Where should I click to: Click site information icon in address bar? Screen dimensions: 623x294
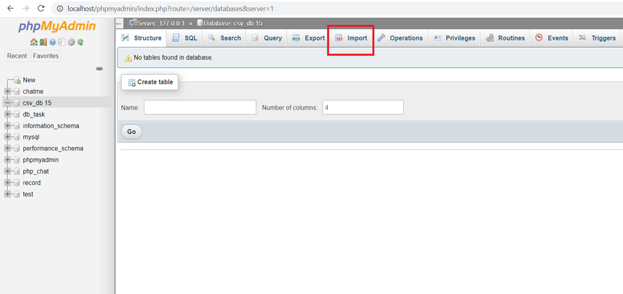click(x=60, y=9)
